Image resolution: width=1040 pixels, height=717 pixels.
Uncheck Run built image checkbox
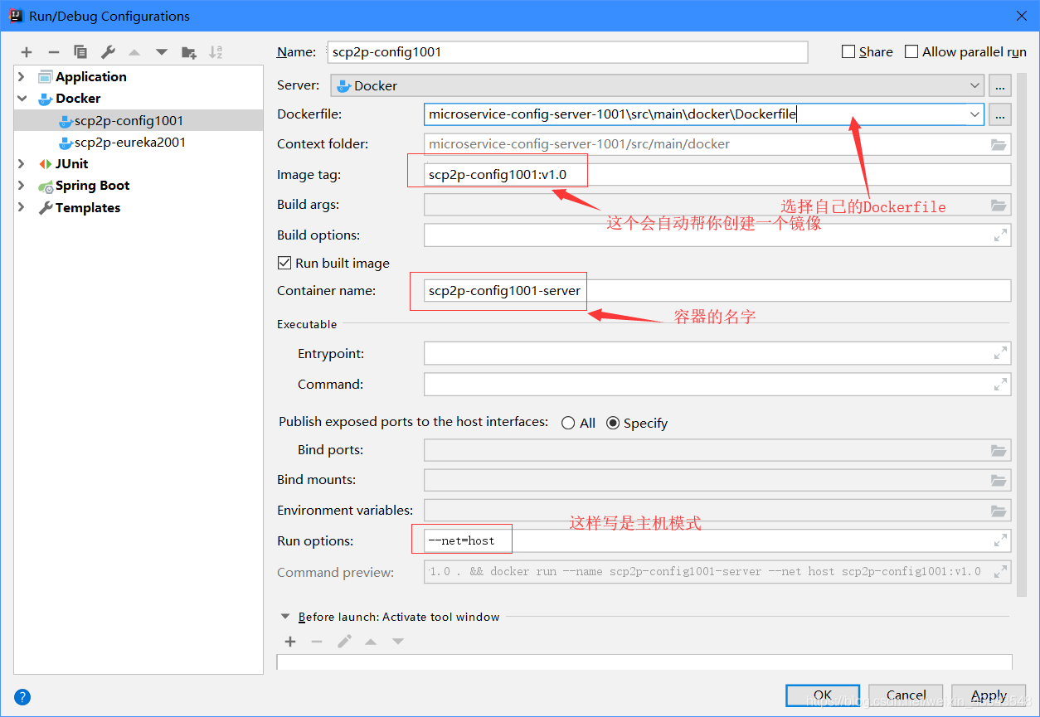[284, 263]
